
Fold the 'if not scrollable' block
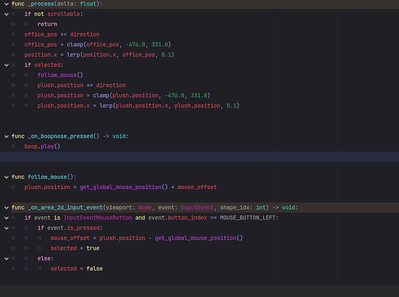coord(7,14)
